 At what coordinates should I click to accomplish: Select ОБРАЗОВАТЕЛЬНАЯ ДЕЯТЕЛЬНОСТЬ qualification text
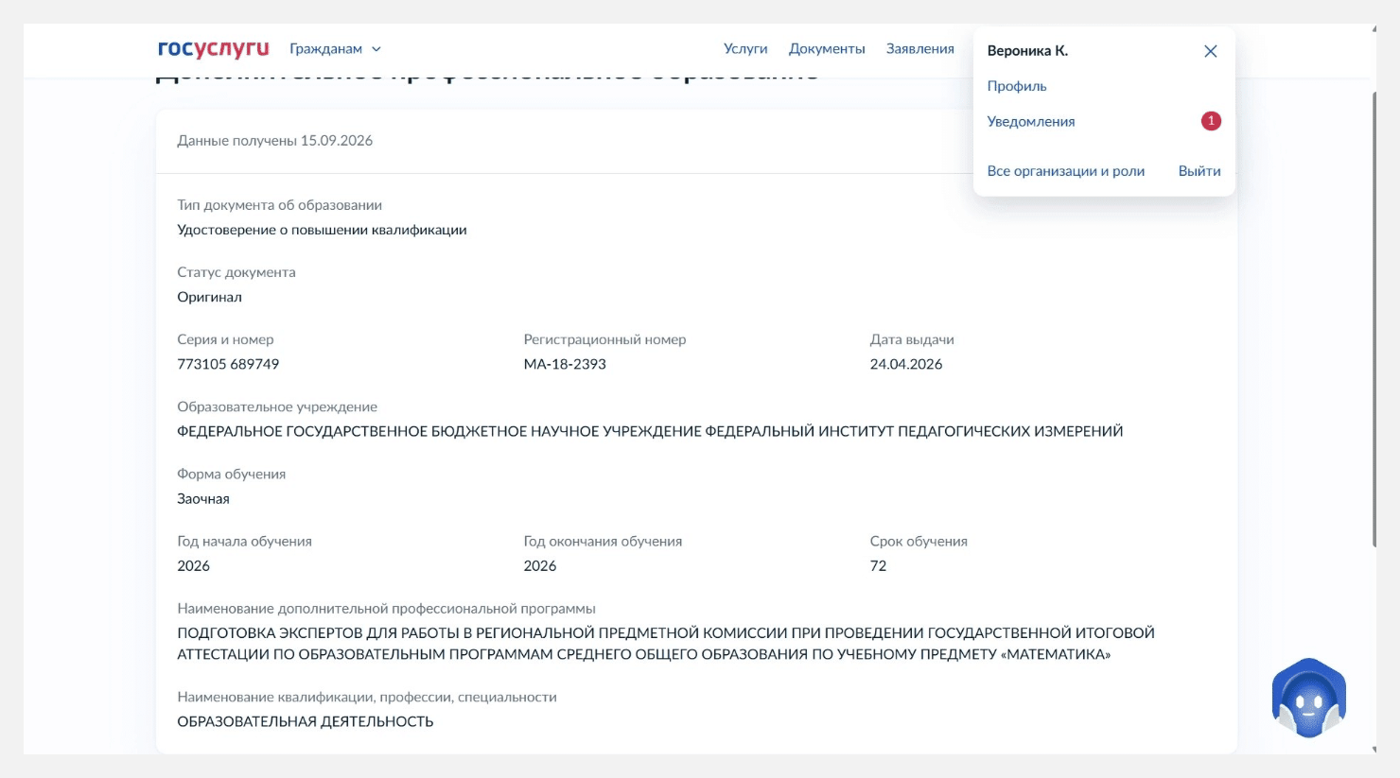[x=305, y=721]
